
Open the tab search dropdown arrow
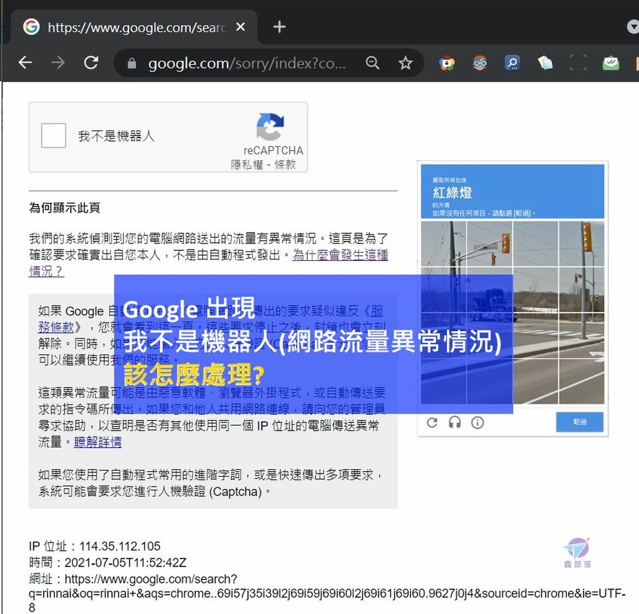(x=633, y=27)
